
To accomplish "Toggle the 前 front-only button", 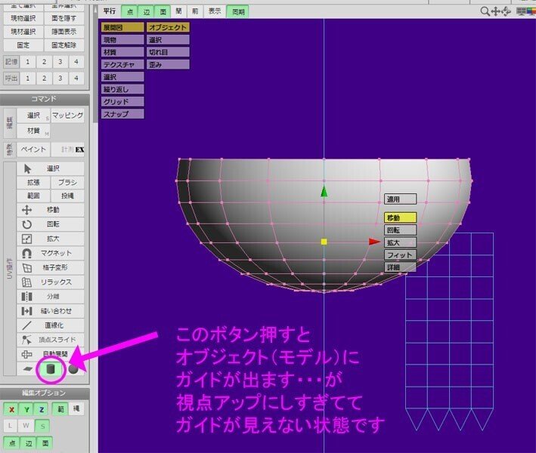I will click(195, 11).
